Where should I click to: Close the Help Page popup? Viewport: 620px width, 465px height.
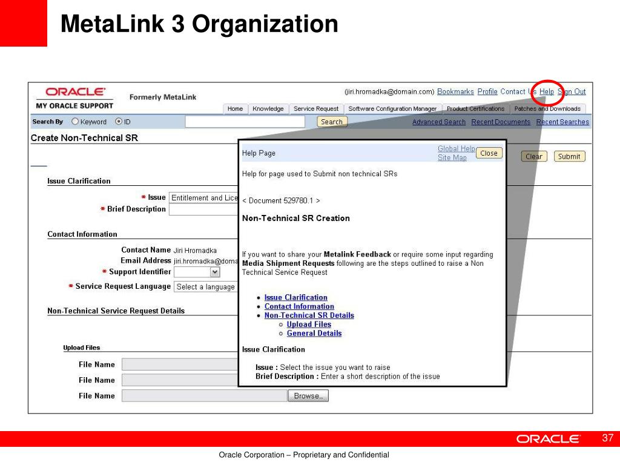(489, 153)
